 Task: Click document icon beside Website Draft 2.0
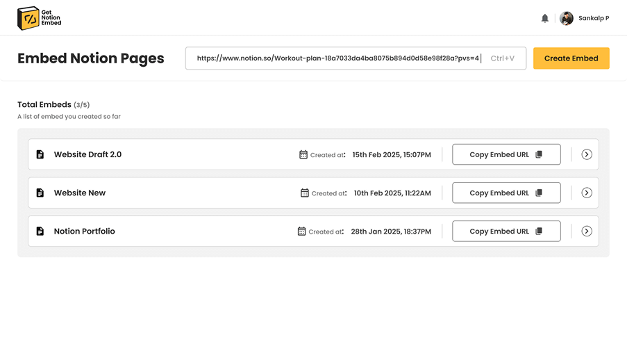click(40, 154)
